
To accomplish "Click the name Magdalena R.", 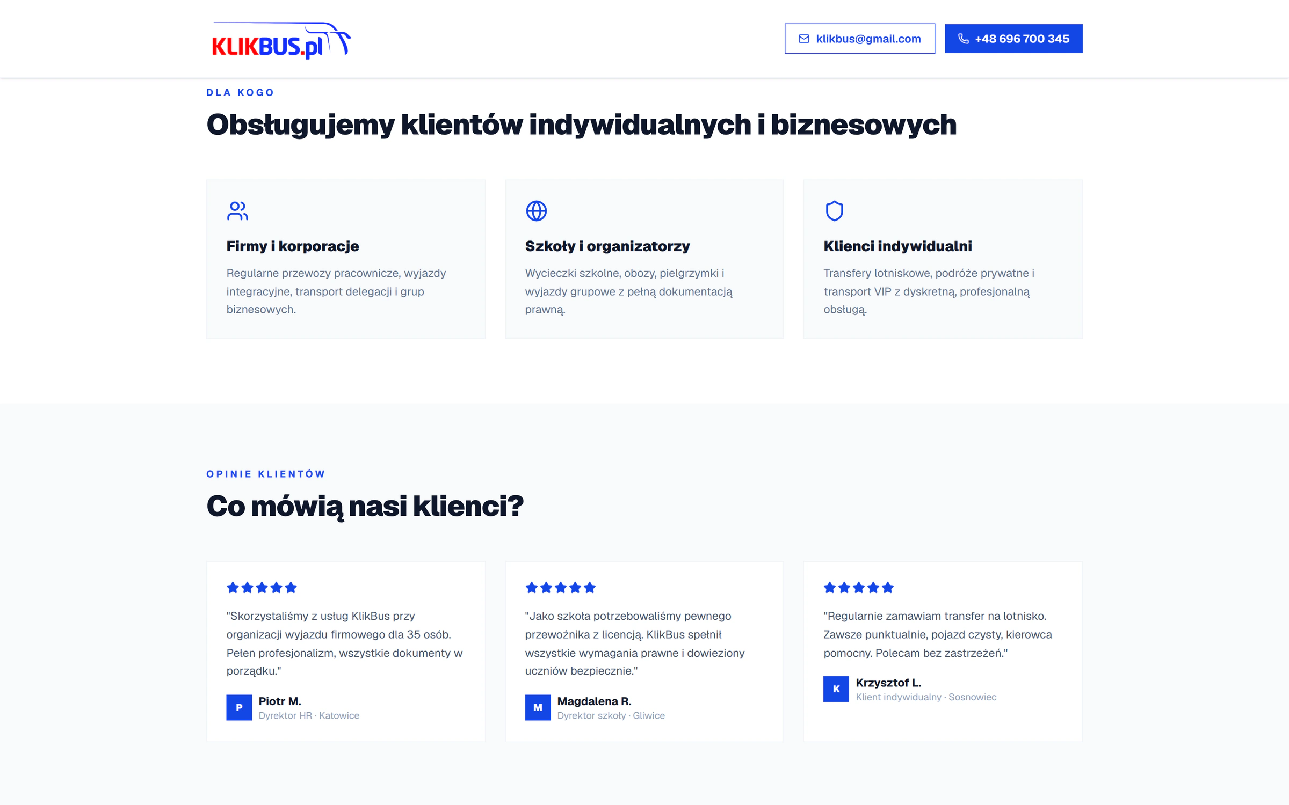I will coord(594,701).
